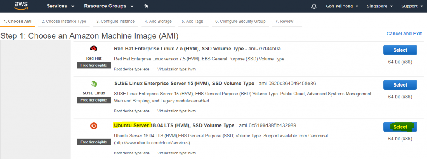
Task: Click the Red Hat logo icon
Action: tap(94, 49)
